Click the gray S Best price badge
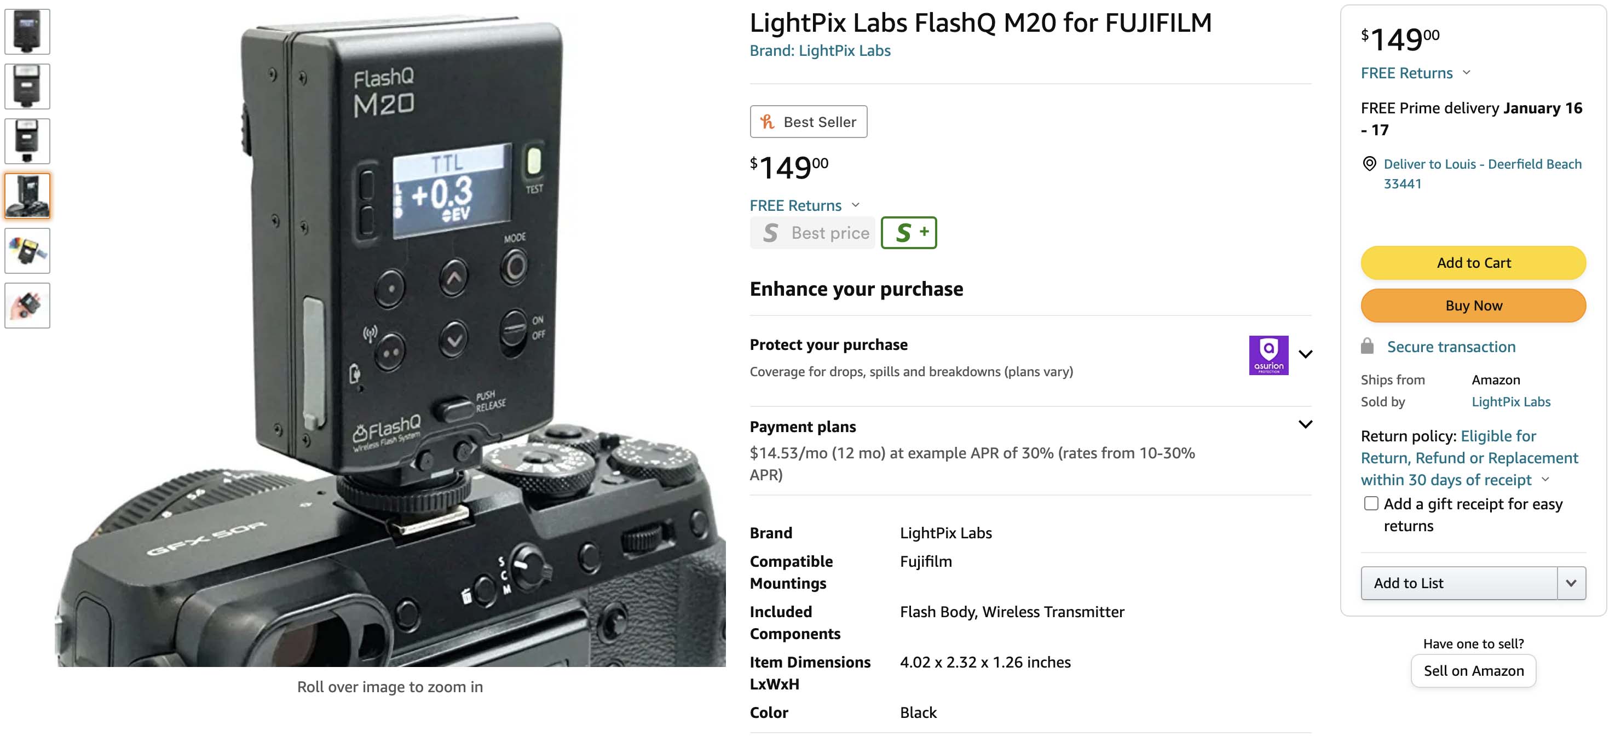1615x736 pixels. (812, 233)
